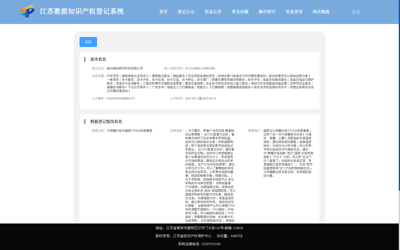The height and width of the screenshot is (250, 400).
Task: Open the 登记公示 menu item
Action: click(186, 12)
